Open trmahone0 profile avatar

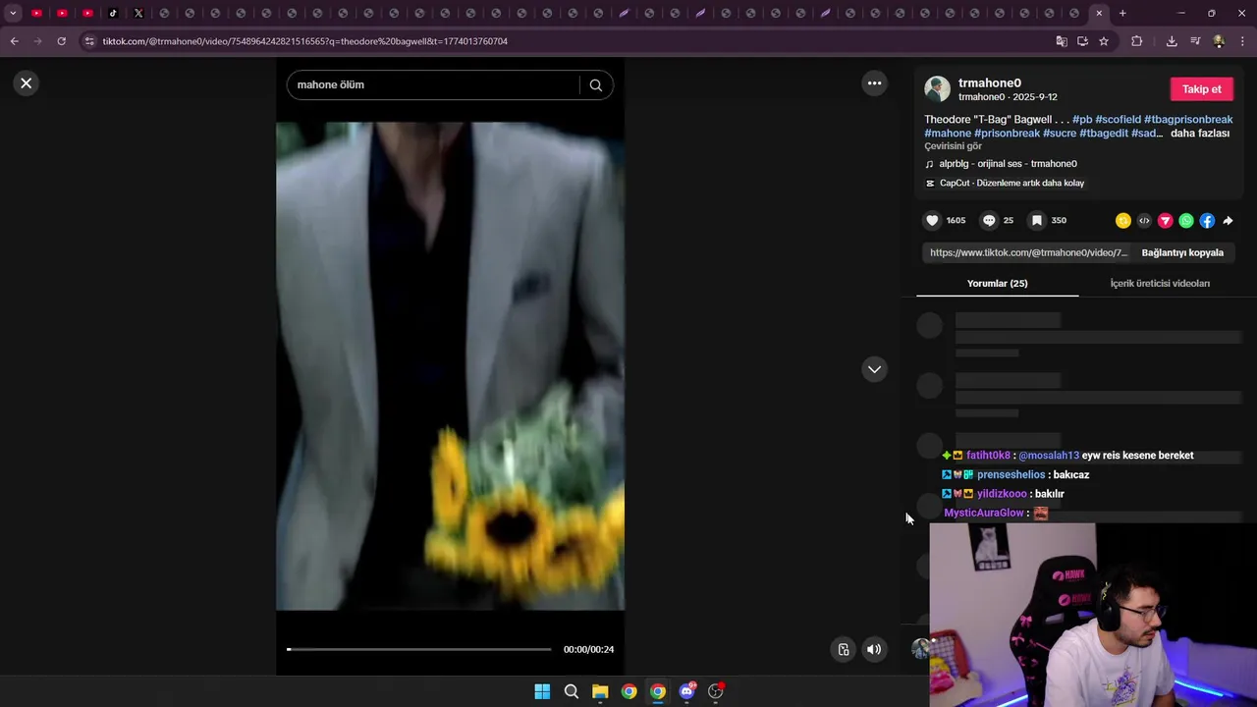tap(938, 89)
